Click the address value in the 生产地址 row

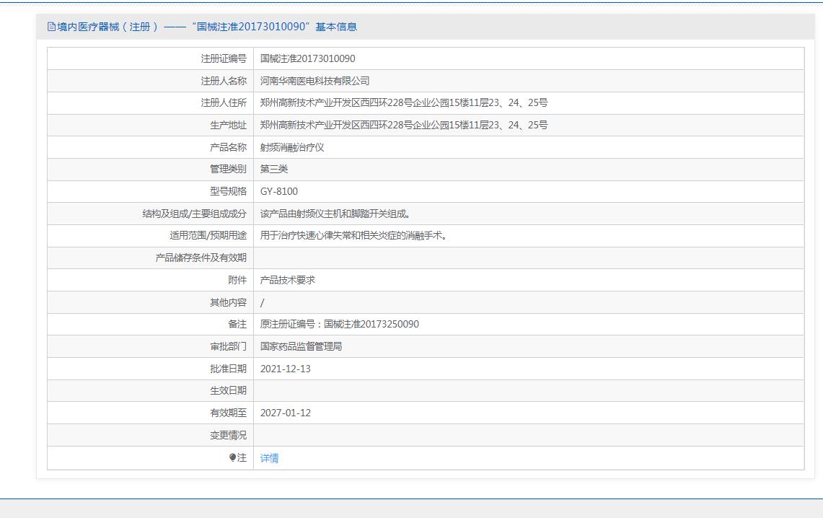[403, 125]
